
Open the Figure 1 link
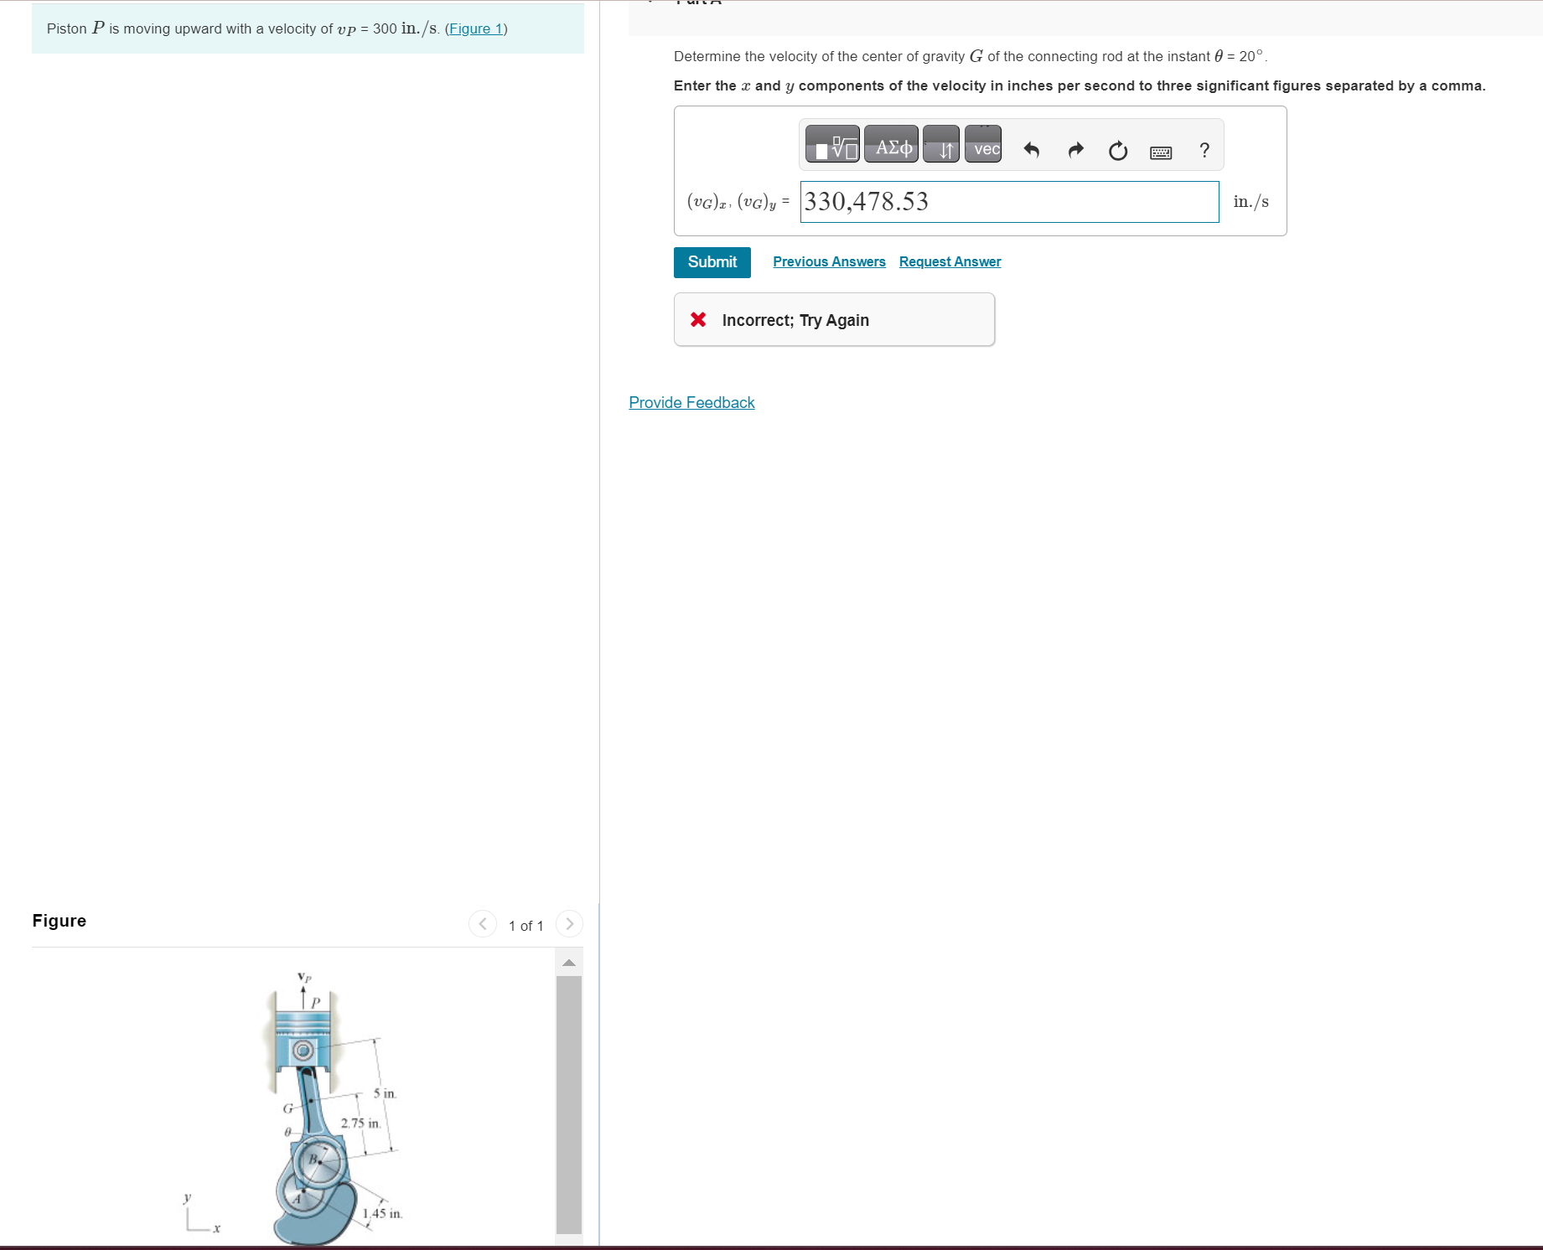coord(474,28)
